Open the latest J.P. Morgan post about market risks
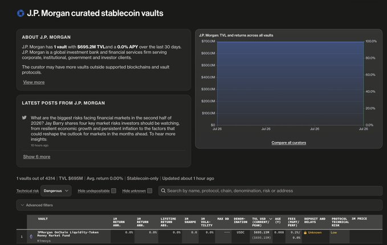This screenshot has height=245, width=387. coord(105,128)
